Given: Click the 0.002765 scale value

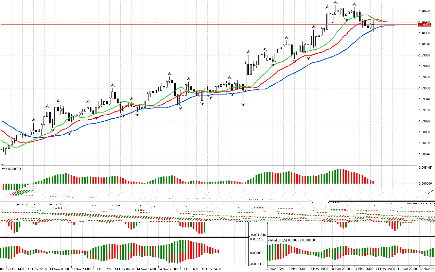Looking at the screenshot, I should 257,240.
